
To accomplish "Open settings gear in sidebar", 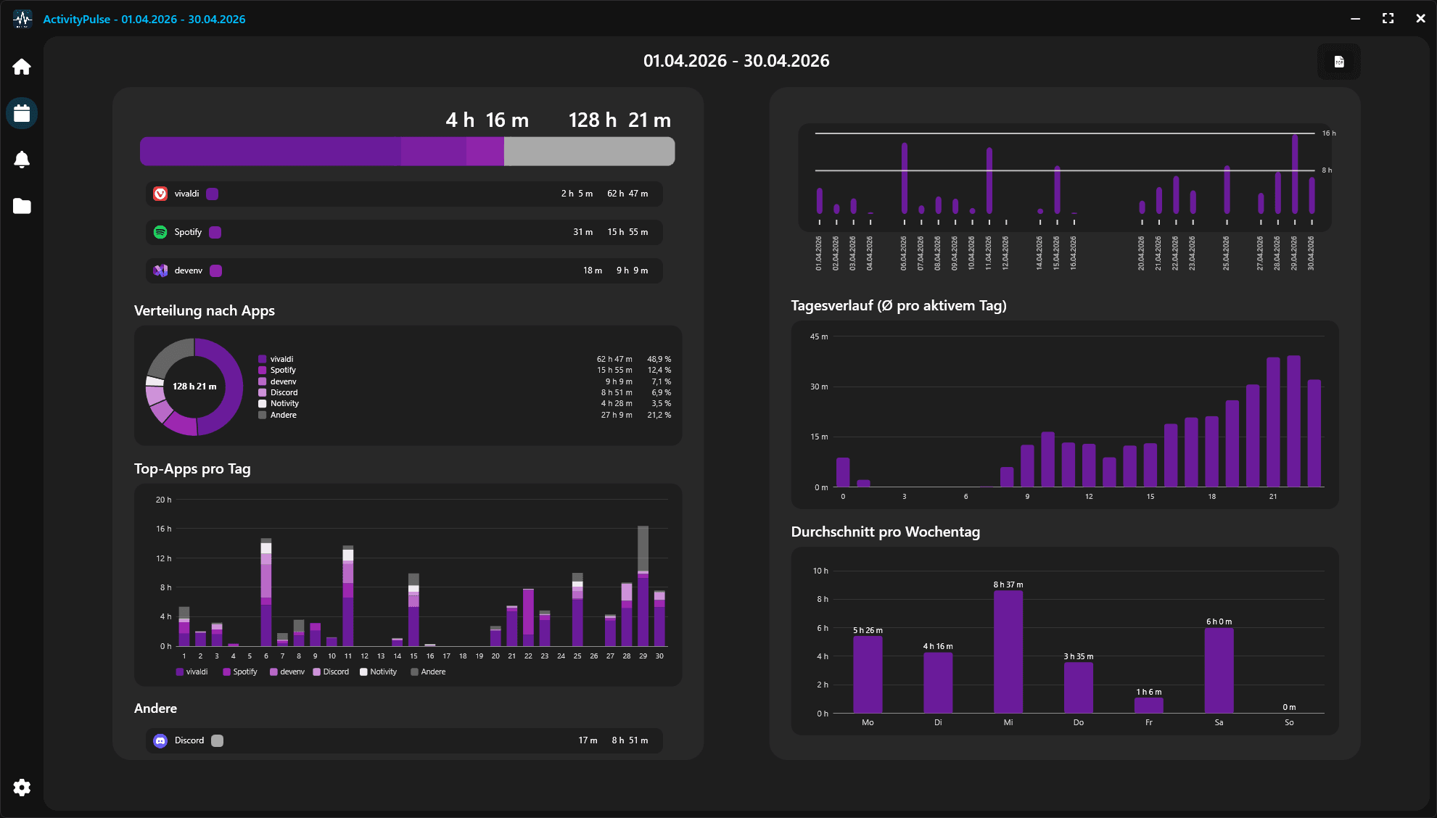I will point(22,788).
